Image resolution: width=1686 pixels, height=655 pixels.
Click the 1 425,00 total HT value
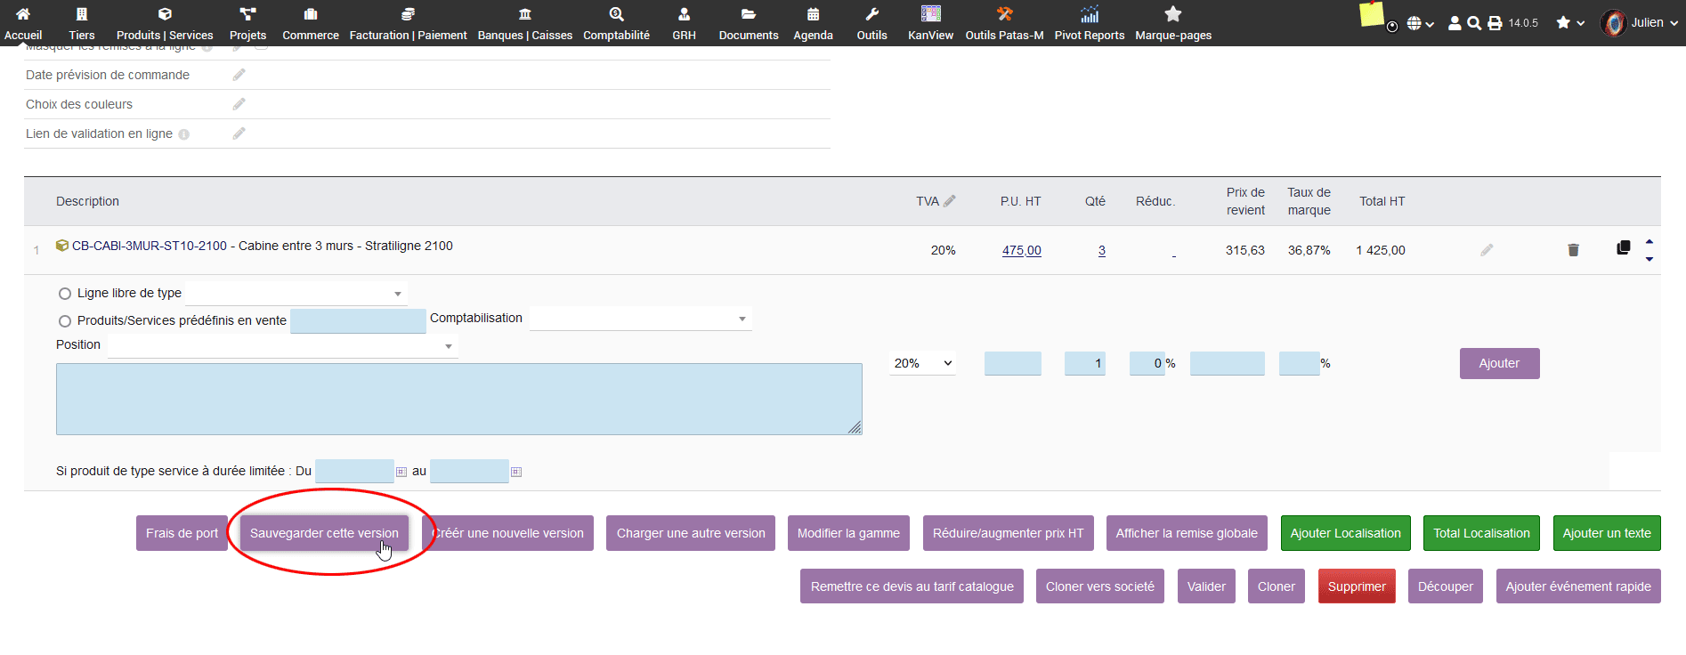[1381, 250]
